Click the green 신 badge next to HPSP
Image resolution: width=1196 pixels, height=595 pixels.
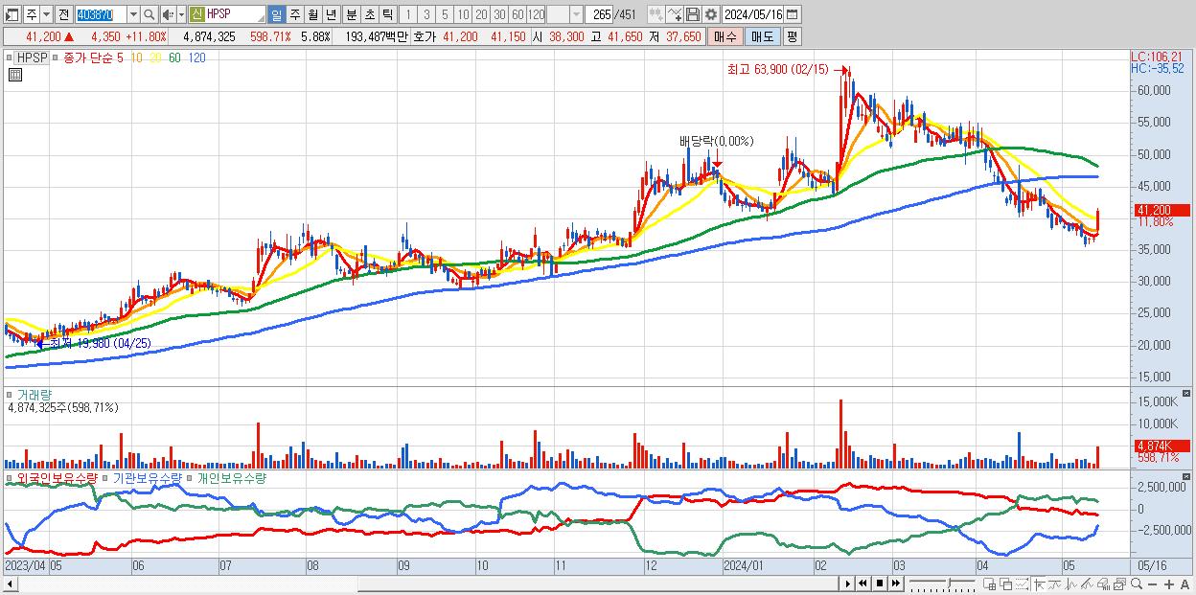click(196, 15)
